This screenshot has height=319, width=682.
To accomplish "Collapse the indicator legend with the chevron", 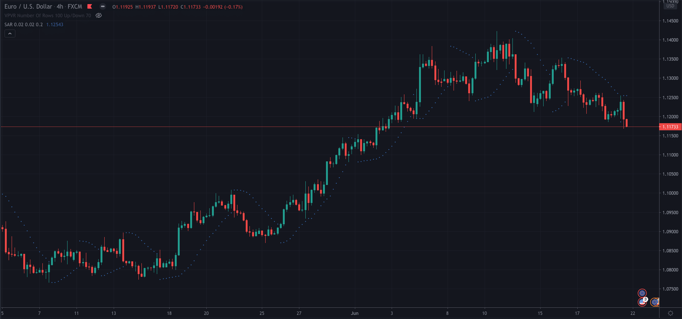I will coord(10,34).
